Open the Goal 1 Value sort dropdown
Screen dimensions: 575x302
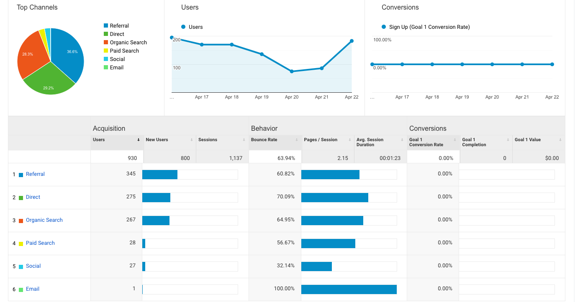561,140
